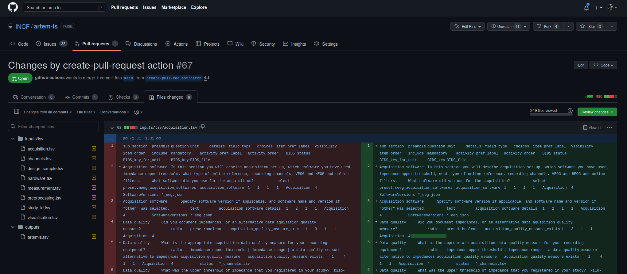Open the Fork options caret
627x274 pixels.
coord(568,26)
